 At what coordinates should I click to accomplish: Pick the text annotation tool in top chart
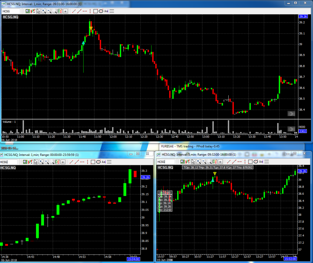[x=106, y=11]
